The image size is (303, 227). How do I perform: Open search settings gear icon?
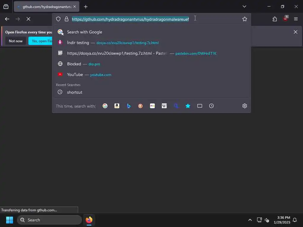click(245, 106)
